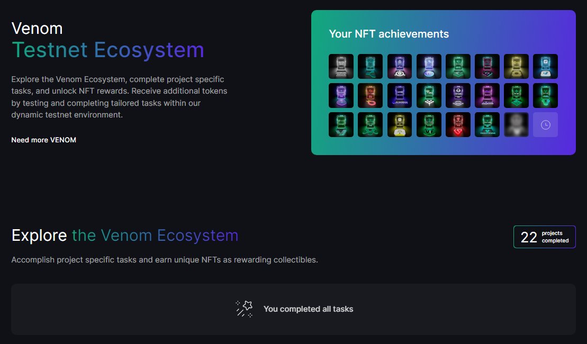587x344 pixels.
Task: Open the NFT with pink floor and target logo
Action: [x=400, y=66]
